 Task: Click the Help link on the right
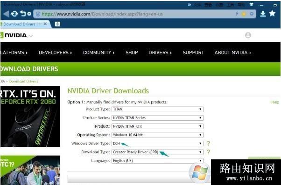click(x=275, y=102)
